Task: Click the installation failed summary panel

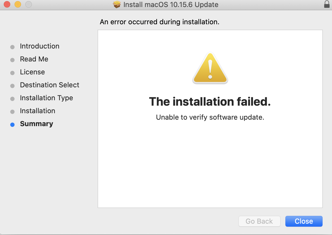Action: (210, 119)
